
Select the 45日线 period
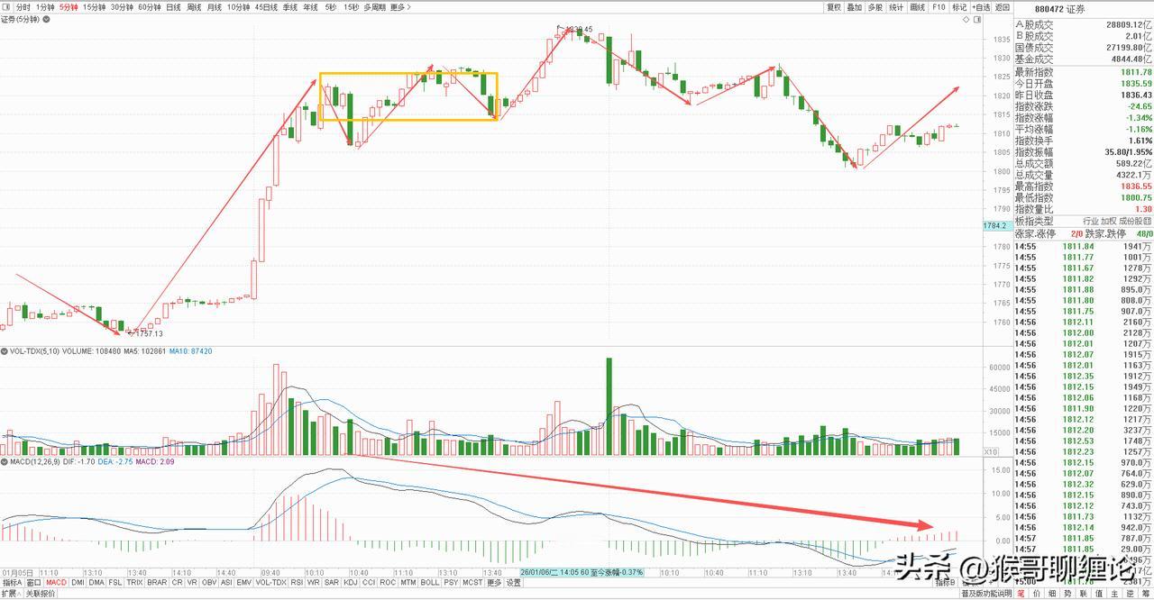point(266,6)
